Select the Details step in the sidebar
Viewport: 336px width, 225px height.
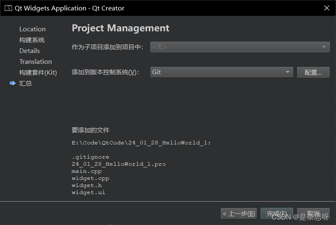(30, 51)
